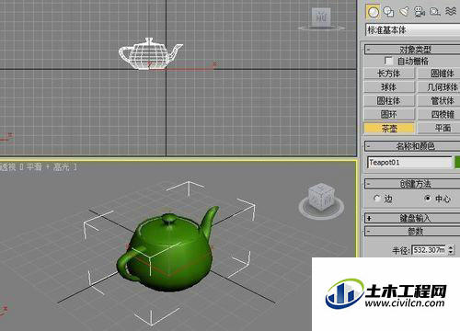Open the 平滑 + 高光 shading label menu
The width and height of the screenshot is (460, 331).
click(49, 167)
